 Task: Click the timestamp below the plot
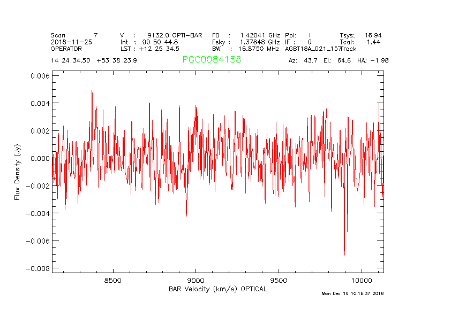point(352,293)
